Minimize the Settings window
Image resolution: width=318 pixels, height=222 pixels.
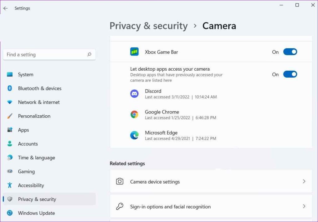(281, 5)
